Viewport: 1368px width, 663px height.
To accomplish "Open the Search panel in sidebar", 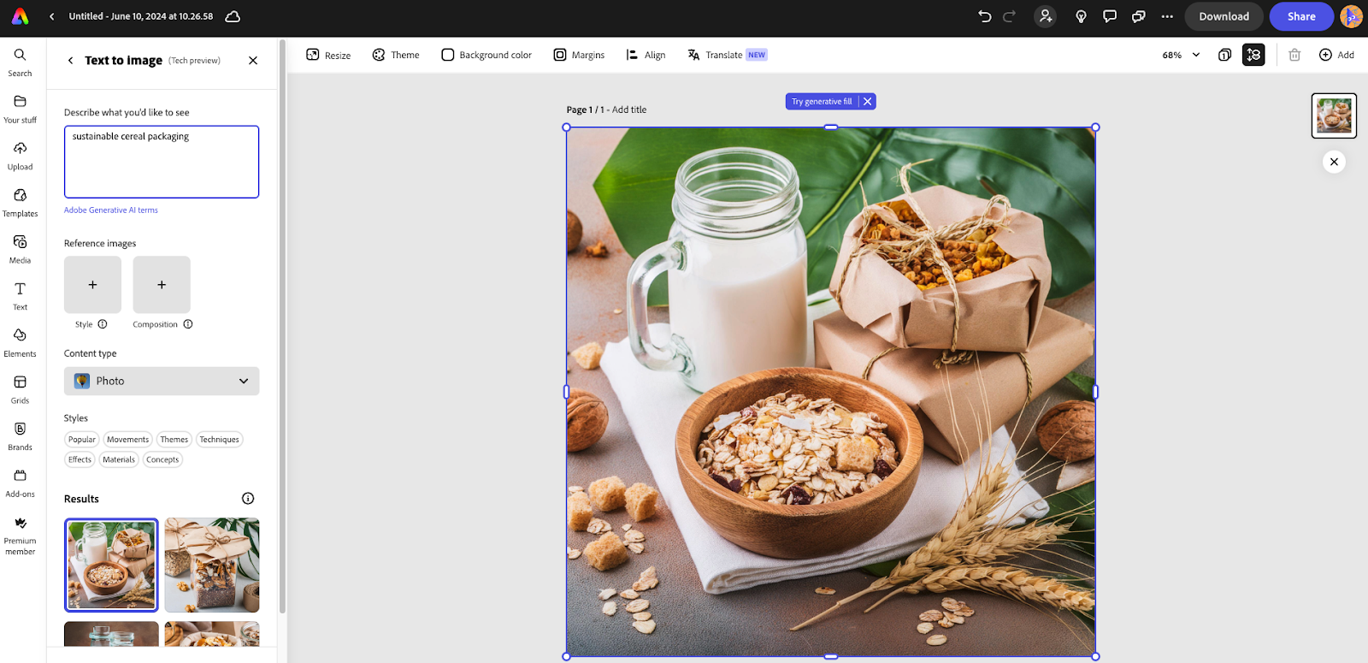I will pos(20,62).
